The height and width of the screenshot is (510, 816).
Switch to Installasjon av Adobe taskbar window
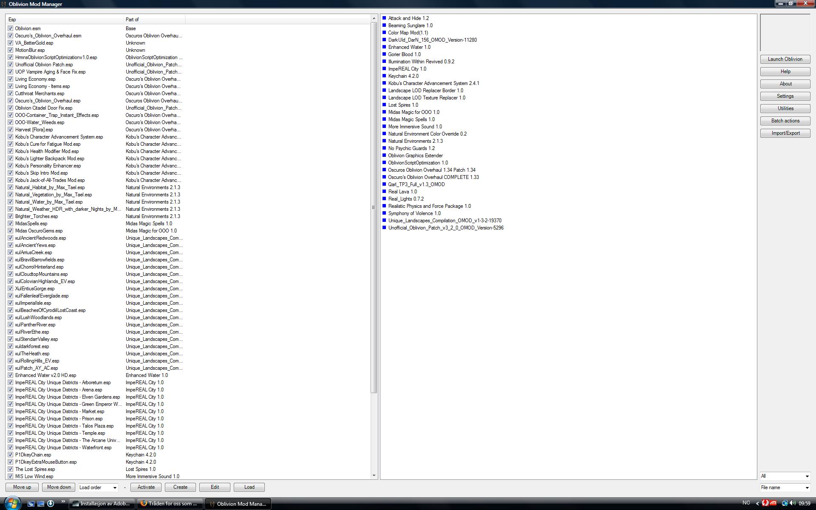(102, 504)
